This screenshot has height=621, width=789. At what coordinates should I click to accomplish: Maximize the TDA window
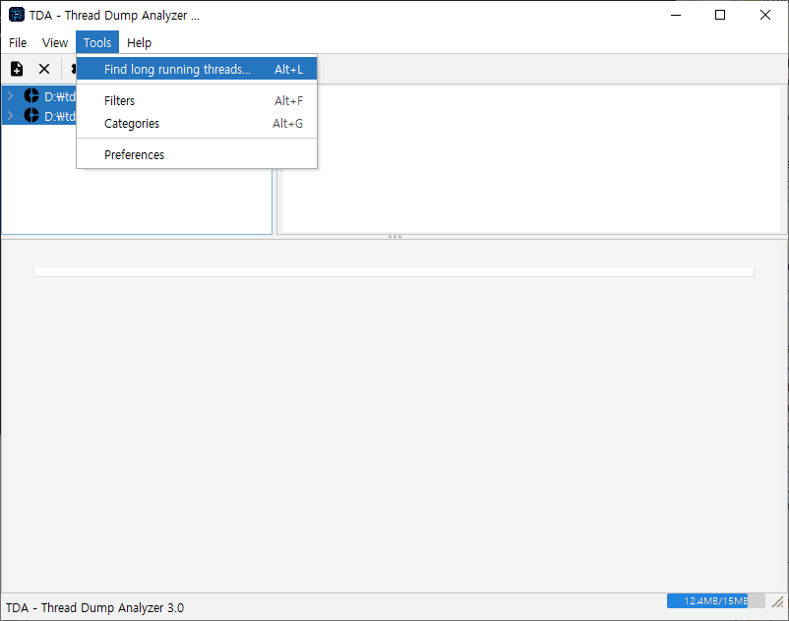pyautogui.click(x=720, y=16)
